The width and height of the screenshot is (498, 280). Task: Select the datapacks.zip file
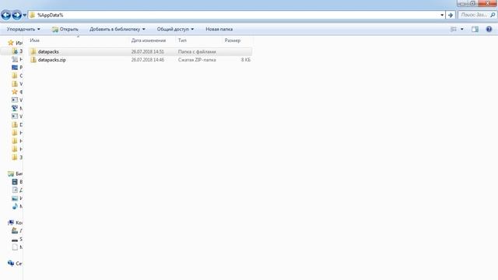[x=140, y=60]
